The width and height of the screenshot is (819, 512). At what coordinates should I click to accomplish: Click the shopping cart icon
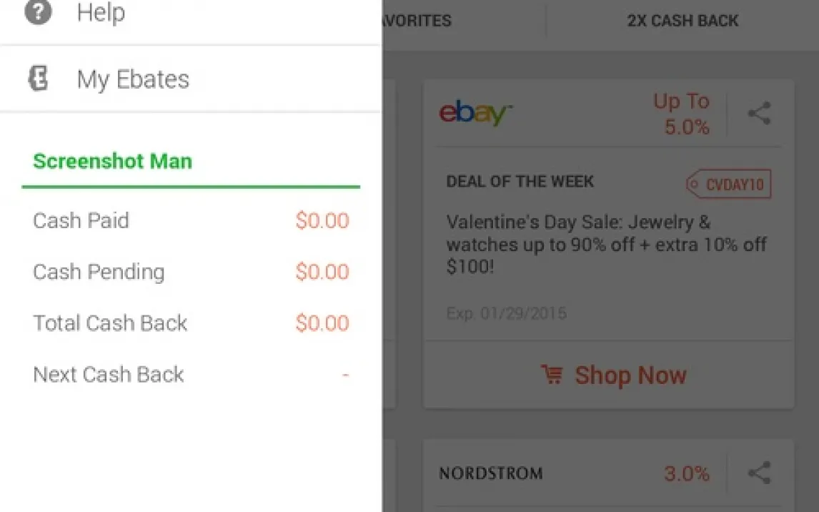click(x=551, y=375)
